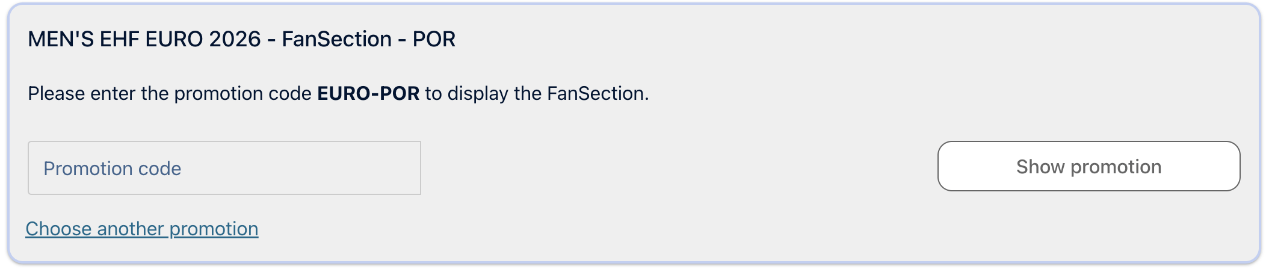The height and width of the screenshot is (272, 1266).
Task: Click the bold EURO-POR code text
Action: click(x=368, y=93)
